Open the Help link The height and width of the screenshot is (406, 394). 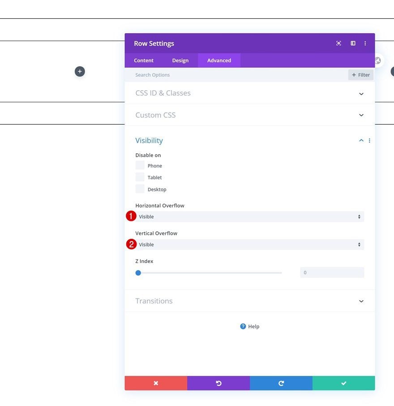coord(250,326)
